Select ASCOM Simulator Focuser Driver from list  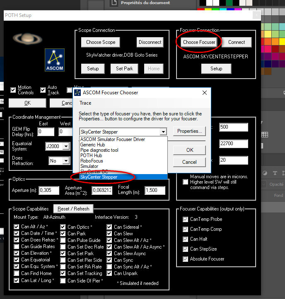(x=123, y=139)
